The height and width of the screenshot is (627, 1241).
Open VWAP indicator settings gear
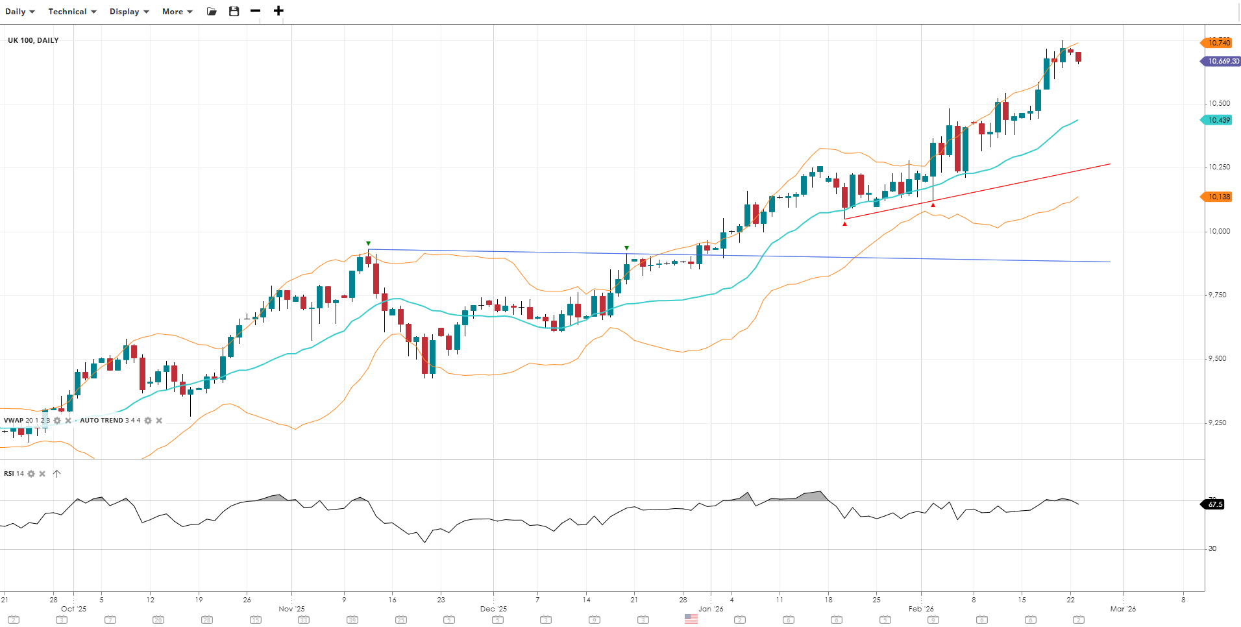point(57,421)
